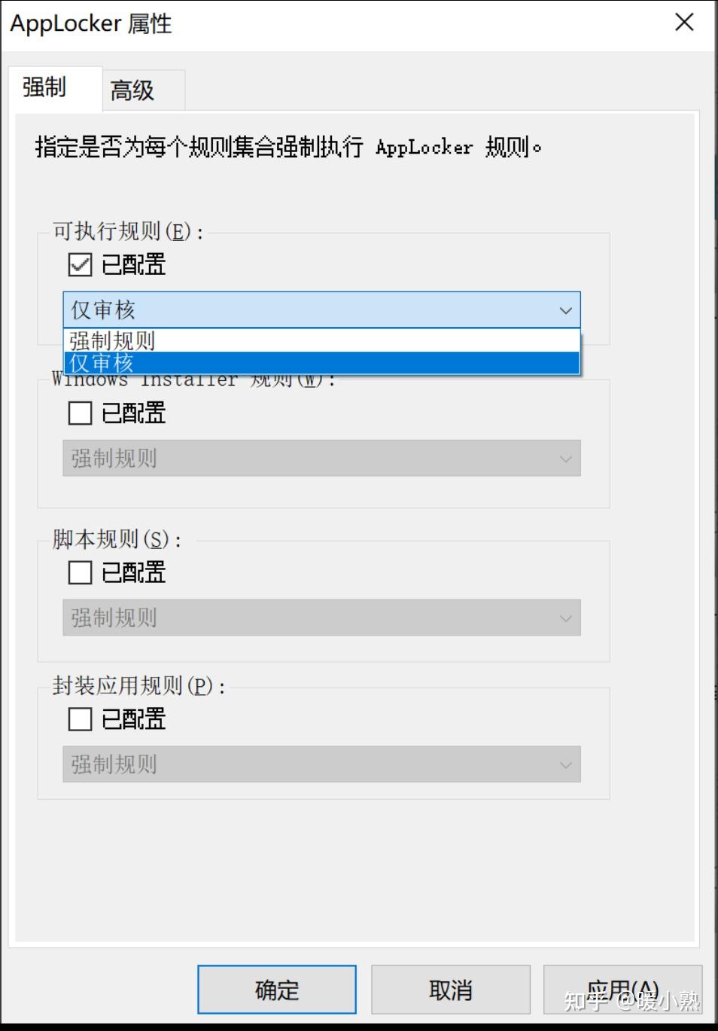This screenshot has width=718, height=1031.
Task: Click the 应用(A) button
Action: point(622,989)
